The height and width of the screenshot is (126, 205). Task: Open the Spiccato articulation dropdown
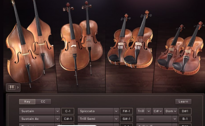click(95, 111)
